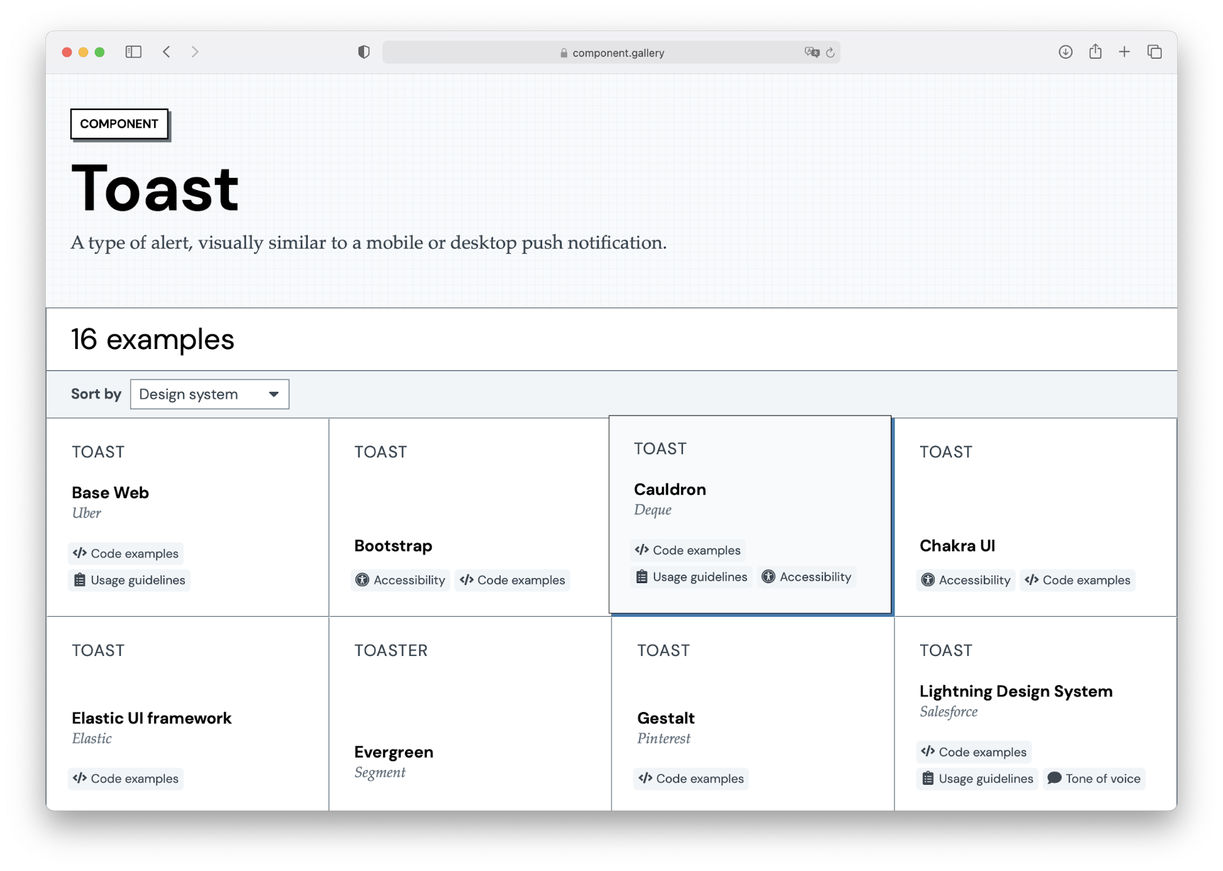Click Code examples tag on Base Web card

pos(125,553)
